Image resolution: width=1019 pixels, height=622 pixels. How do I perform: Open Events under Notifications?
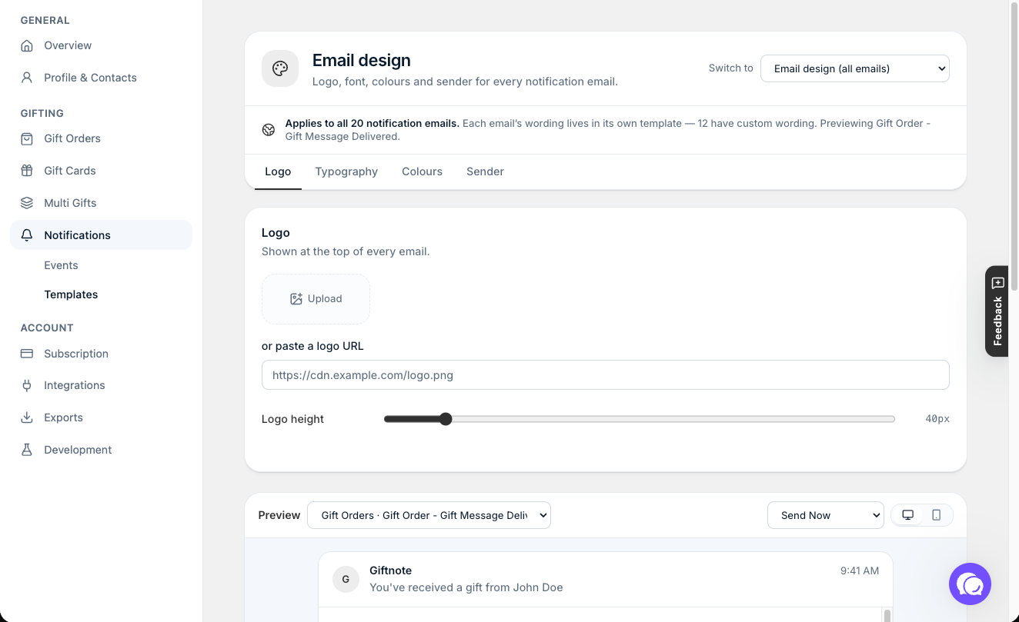pos(61,265)
